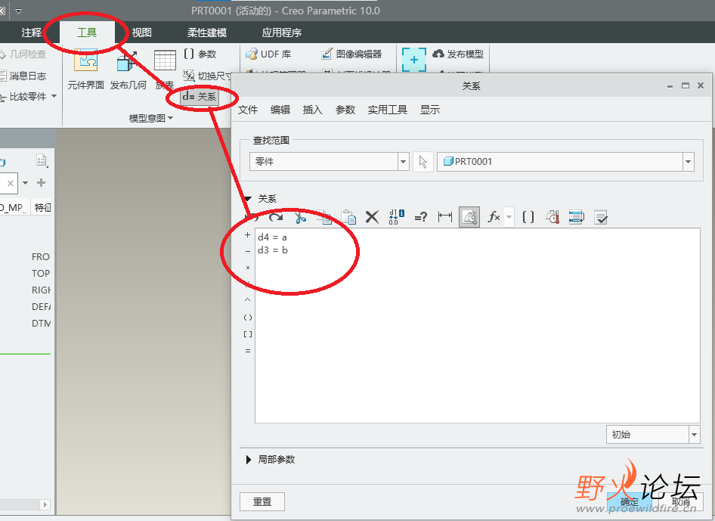Image resolution: width=715 pixels, height=521 pixels.
Task: Switch to the 注释 ribbon tab
Action: coord(32,33)
